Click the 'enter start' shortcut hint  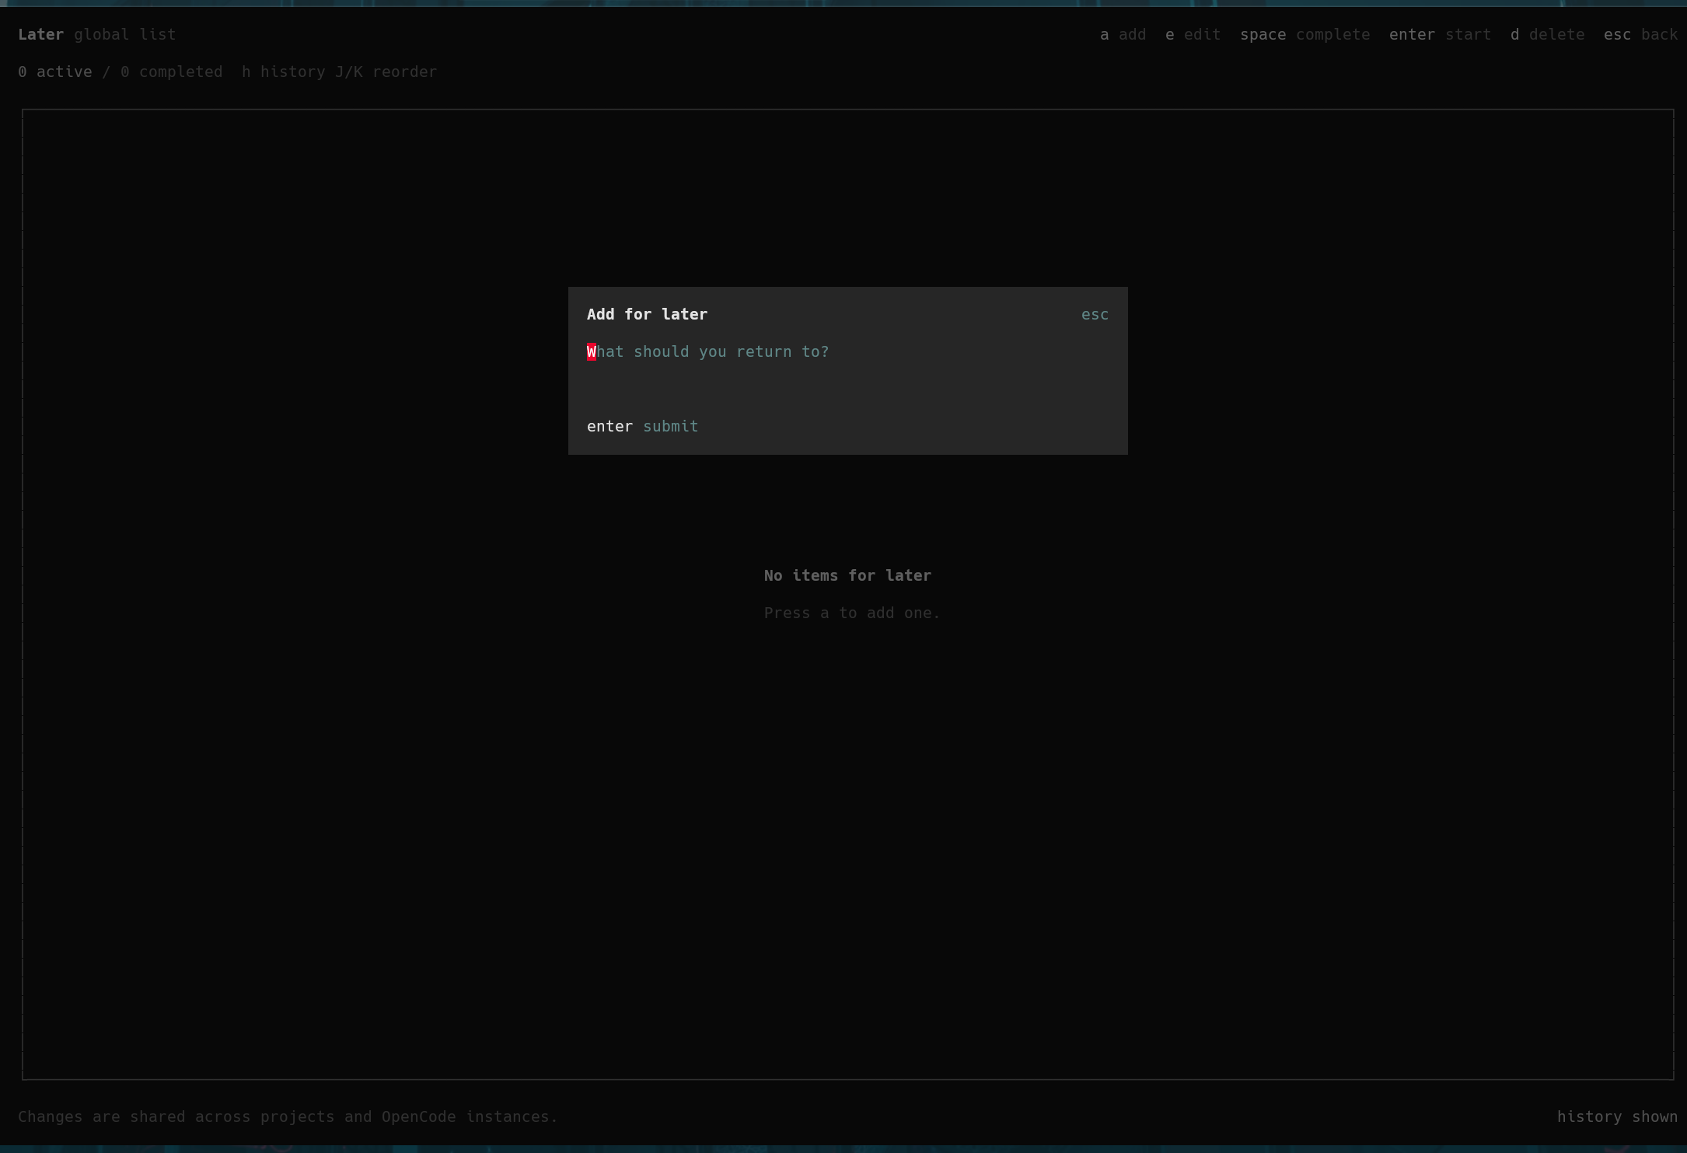(1440, 35)
